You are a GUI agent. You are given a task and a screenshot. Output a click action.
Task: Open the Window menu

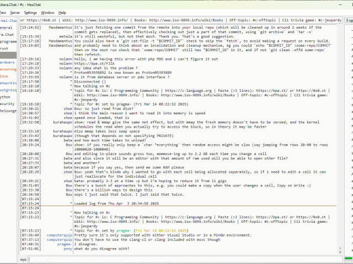click(x=48, y=12)
